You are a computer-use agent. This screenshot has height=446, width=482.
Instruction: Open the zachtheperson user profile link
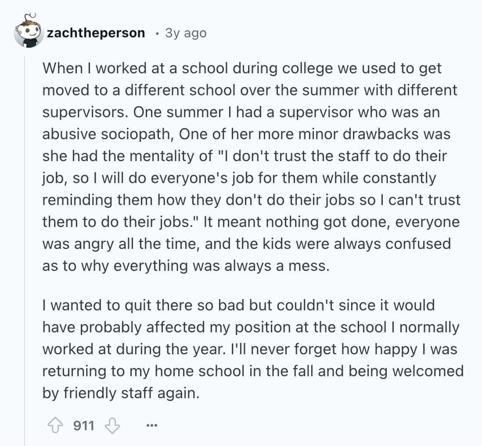point(96,33)
